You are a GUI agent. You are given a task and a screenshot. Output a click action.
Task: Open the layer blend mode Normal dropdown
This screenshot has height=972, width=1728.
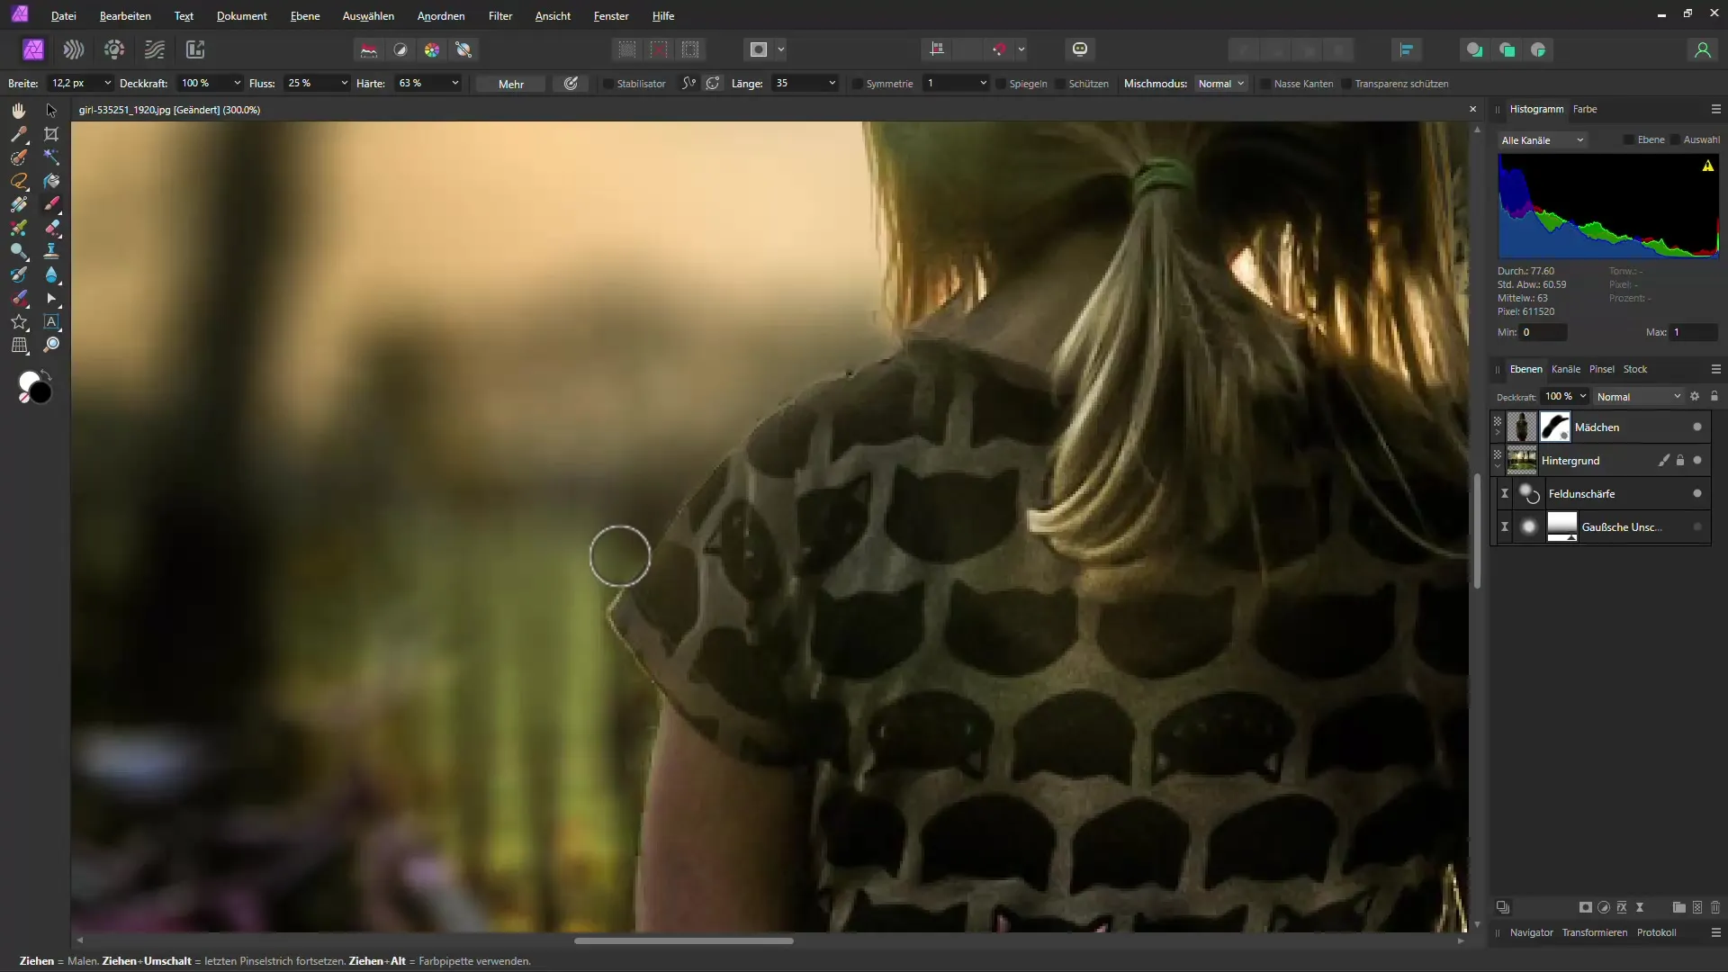(x=1638, y=397)
